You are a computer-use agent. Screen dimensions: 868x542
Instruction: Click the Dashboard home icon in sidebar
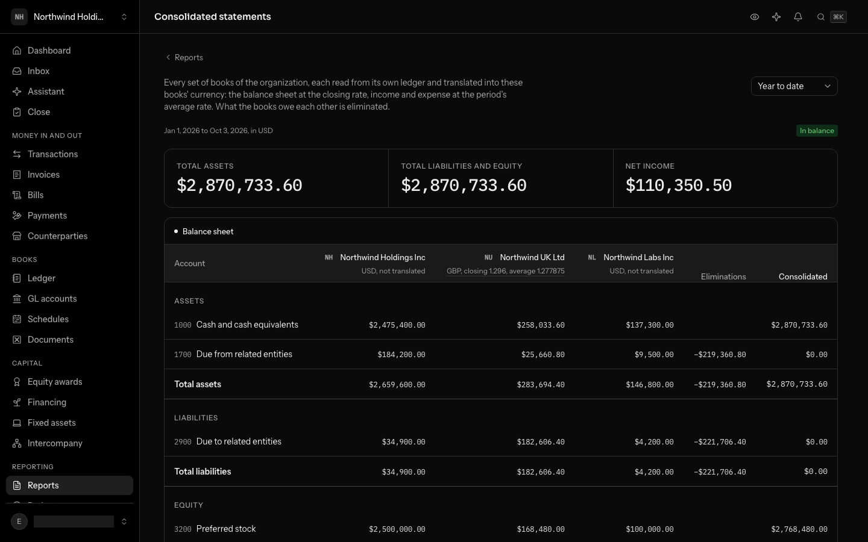(x=17, y=51)
